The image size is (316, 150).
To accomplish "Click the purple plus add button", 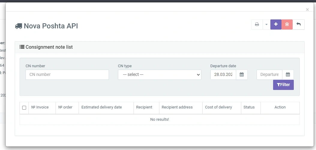I will 276,25.
